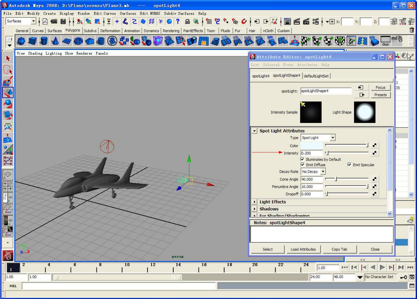This screenshot has width=417, height=299.
Task: Click the Load Attributes button
Action: coord(303,249)
